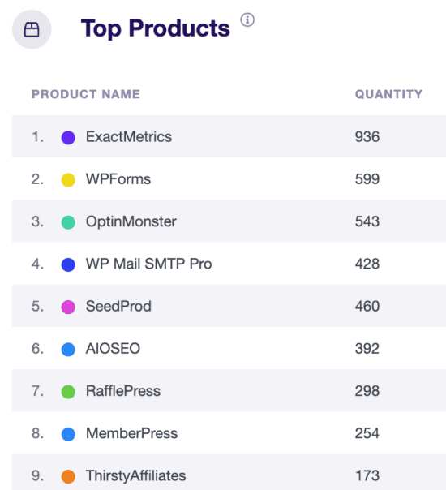Click the teal OptinMonster color dot
Screen dimensions: 446x490
(x=68, y=222)
